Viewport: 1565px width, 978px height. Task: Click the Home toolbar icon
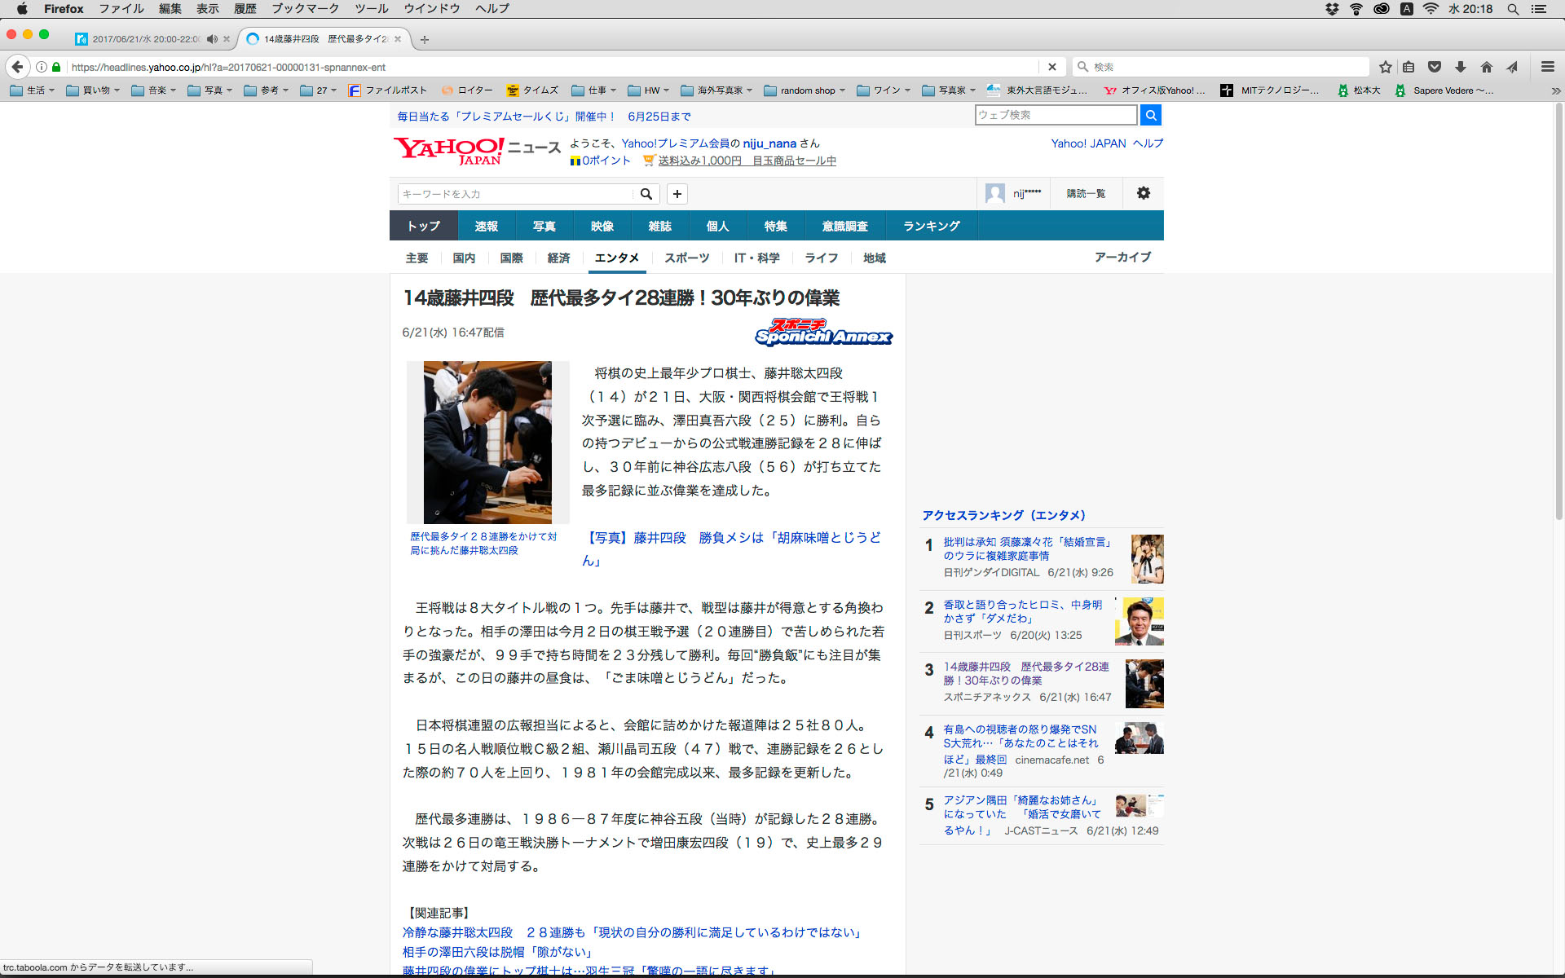[1486, 67]
